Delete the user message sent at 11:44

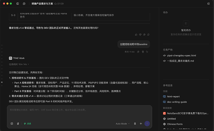(143, 52)
